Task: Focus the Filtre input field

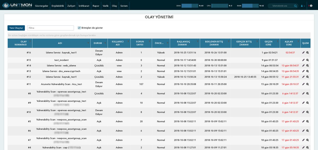Action: point(50,28)
